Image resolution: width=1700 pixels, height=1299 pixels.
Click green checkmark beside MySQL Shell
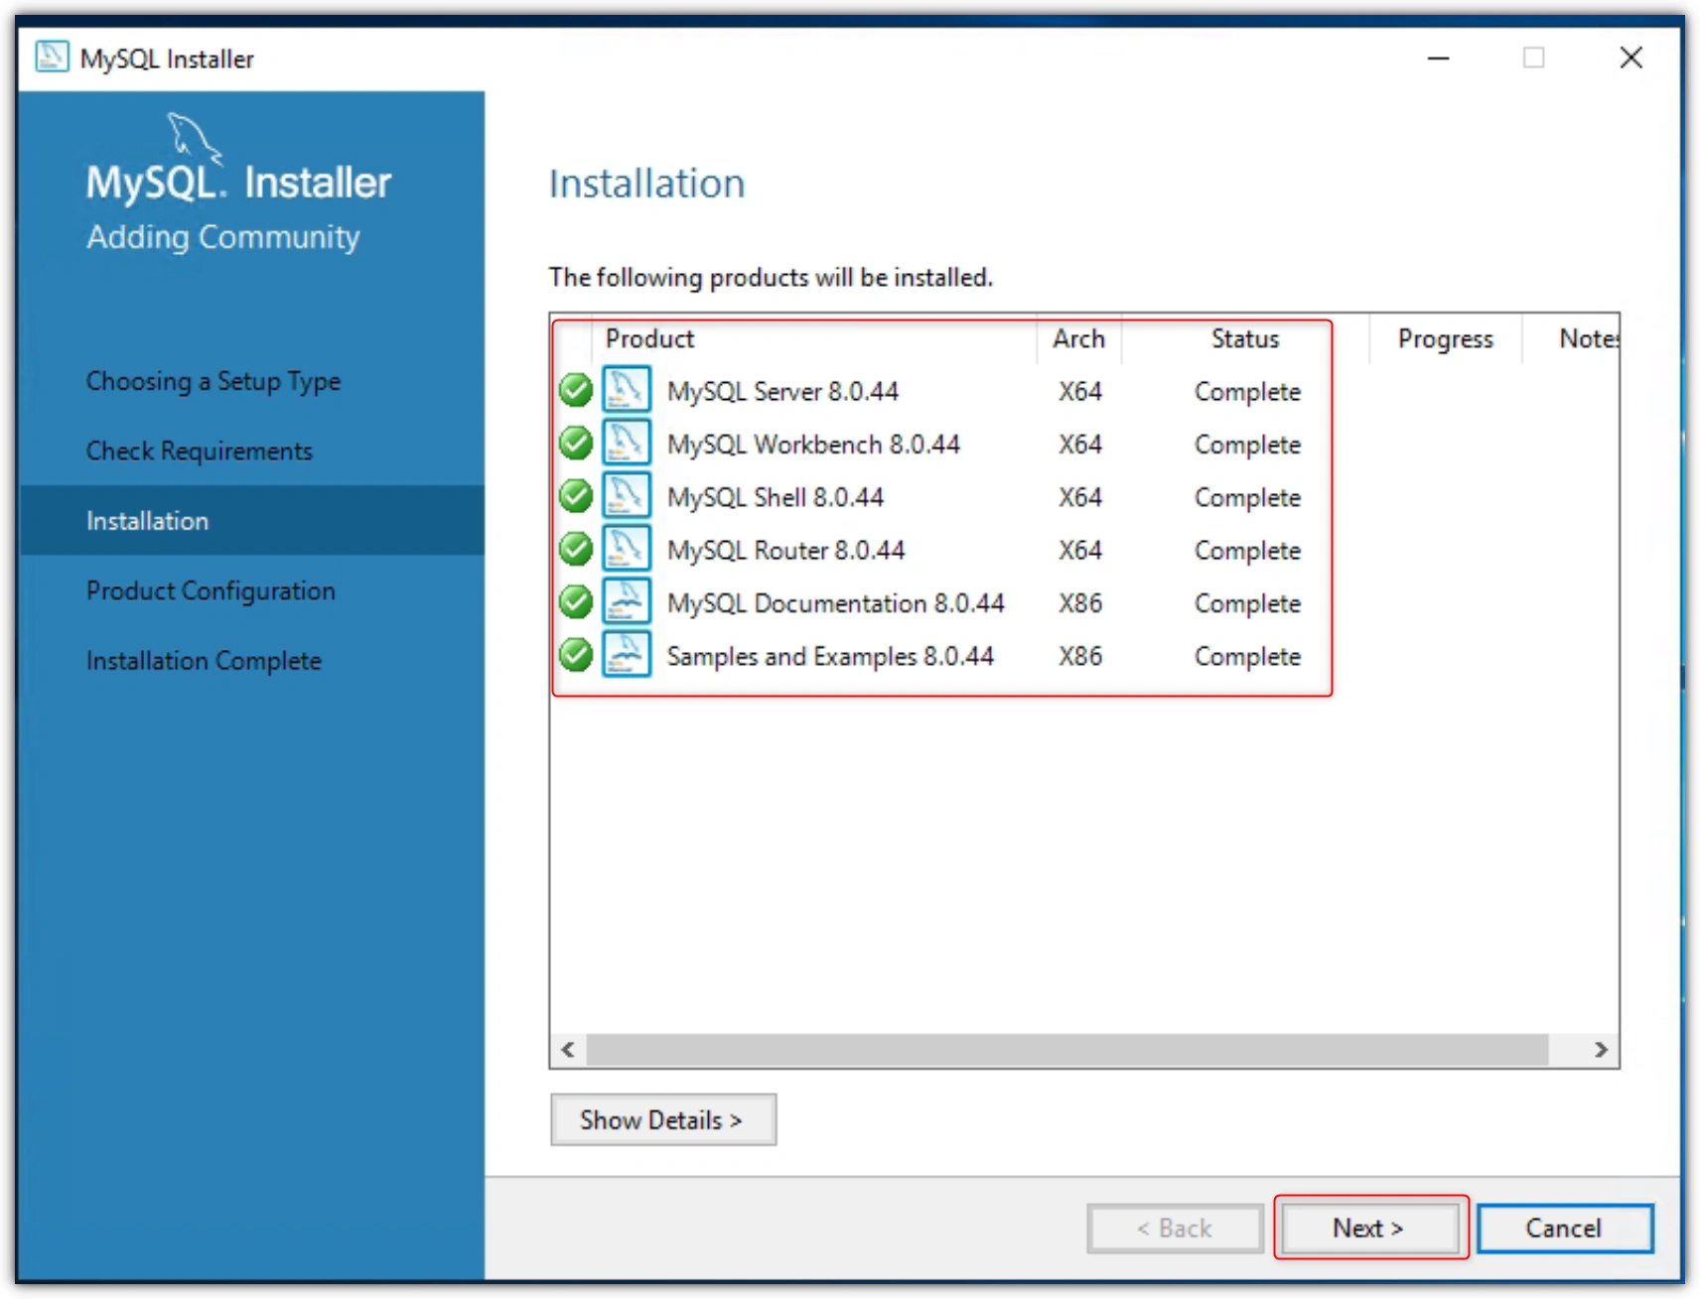click(576, 495)
